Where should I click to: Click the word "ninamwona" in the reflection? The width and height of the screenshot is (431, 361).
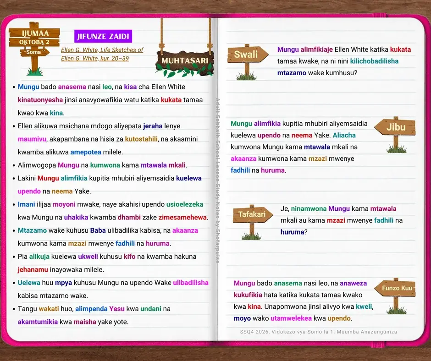click(x=309, y=209)
